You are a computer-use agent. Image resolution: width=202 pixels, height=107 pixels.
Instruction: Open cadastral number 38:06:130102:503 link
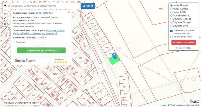tap(44, 13)
